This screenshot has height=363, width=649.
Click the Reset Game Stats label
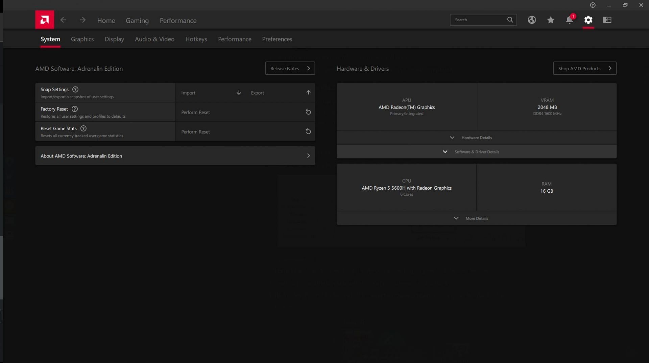pyautogui.click(x=58, y=128)
